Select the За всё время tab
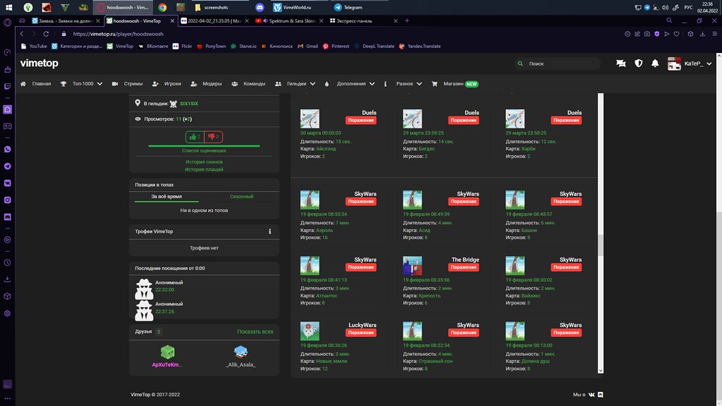The width and height of the screenshot is (722, 406). [166, 196]
